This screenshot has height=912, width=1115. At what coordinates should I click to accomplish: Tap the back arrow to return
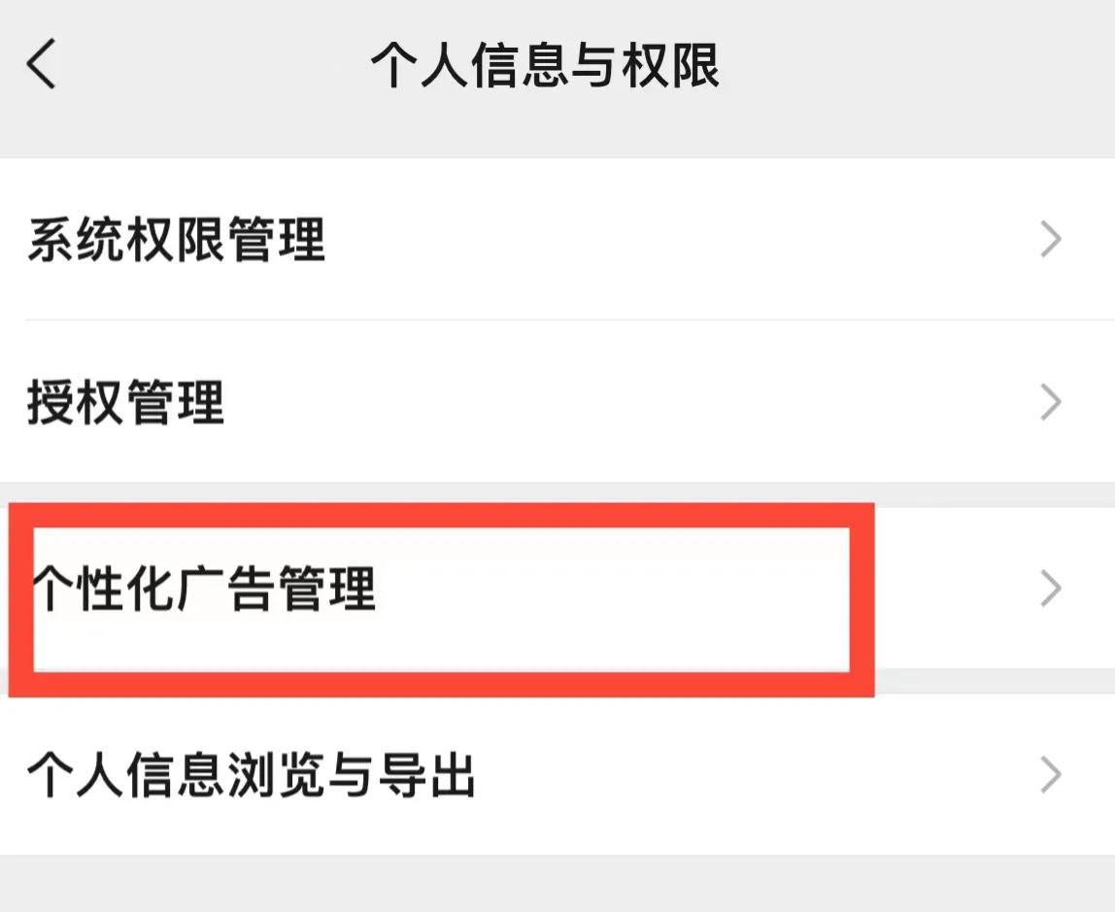[41, 64]
